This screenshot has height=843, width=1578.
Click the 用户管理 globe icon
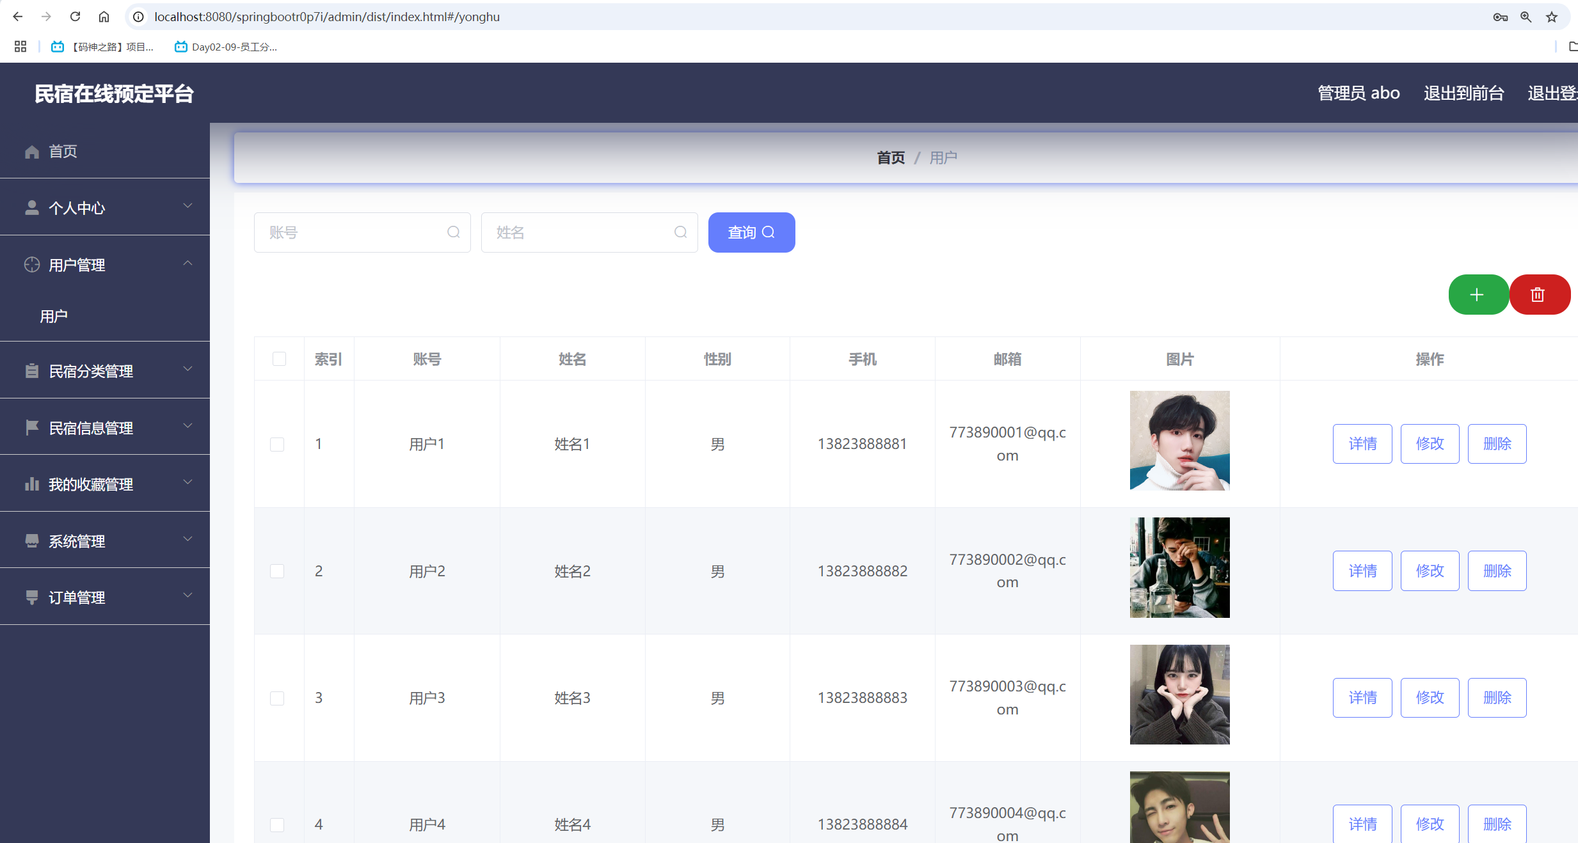(x=32, y=264)
